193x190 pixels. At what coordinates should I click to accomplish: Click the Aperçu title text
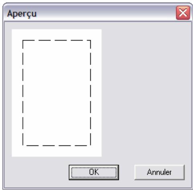tap(22, 14)
